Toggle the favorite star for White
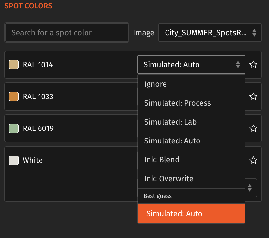 point(253,160)
